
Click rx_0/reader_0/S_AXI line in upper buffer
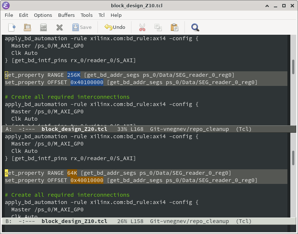click(70, 60)
